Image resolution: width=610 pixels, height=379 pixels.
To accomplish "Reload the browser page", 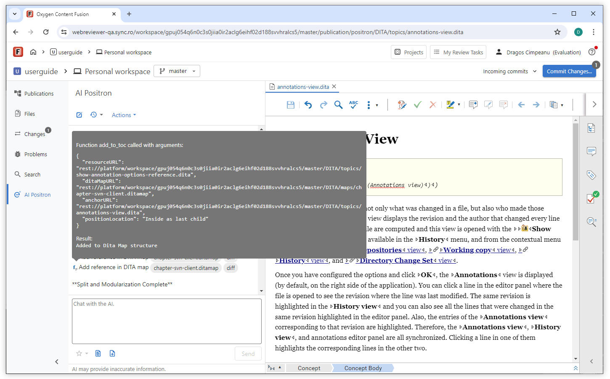I will point(46,32).
